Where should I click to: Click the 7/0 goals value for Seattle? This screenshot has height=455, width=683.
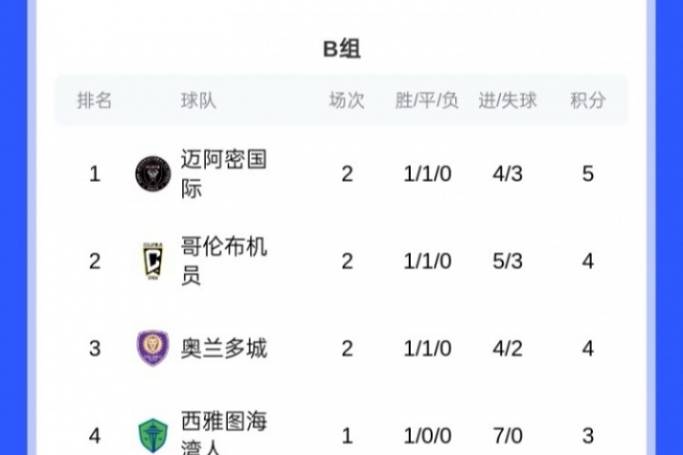(x=508, y=436)
